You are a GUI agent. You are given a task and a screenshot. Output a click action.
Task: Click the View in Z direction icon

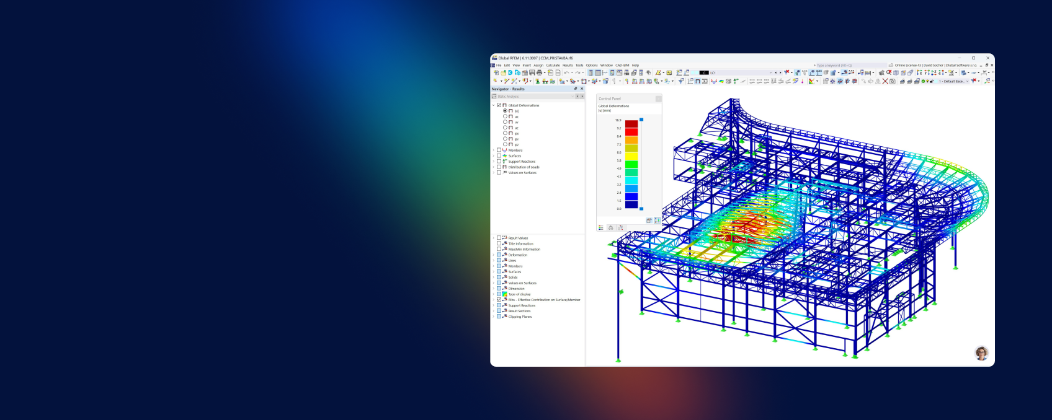pyautogui.click(x=934, y=72)
